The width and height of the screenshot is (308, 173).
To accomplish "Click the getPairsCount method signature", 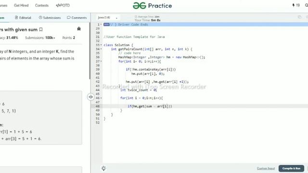I will click(x=152, y=49).
